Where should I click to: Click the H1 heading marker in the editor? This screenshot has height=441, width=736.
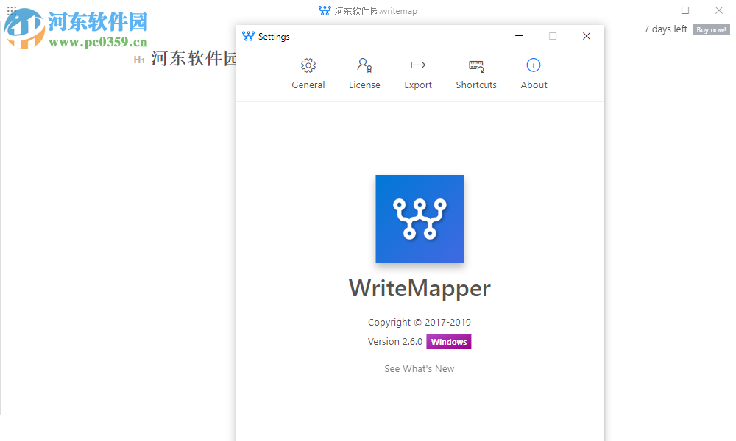[138, 60]
